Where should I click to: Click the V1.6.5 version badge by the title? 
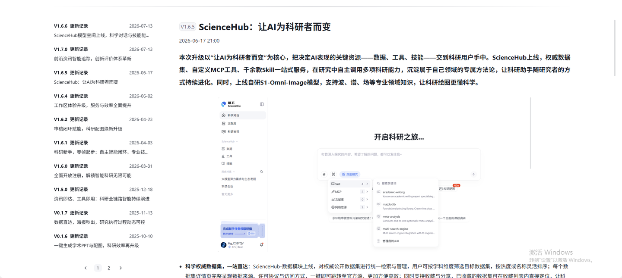click(x=187, y=27)
